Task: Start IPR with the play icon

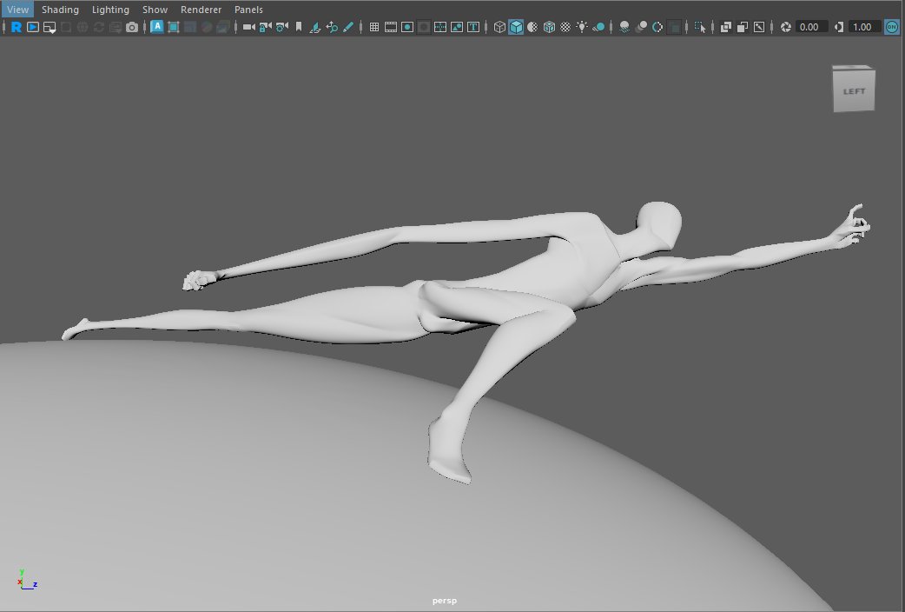Action: tap(33, 27)
